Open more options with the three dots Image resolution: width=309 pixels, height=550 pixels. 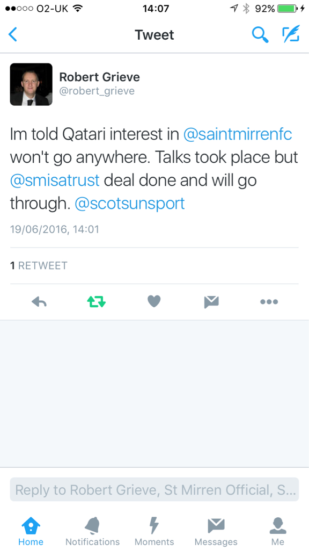point(269,302)
